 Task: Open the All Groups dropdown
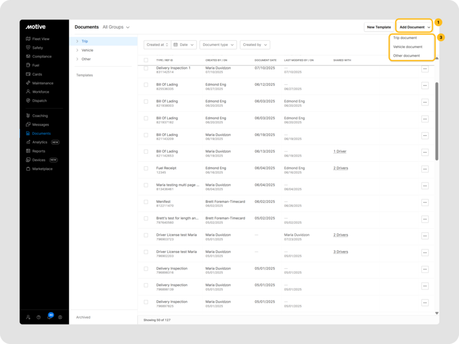pos(116,27)
